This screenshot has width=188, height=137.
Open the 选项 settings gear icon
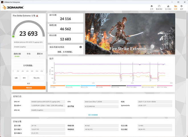181,6
